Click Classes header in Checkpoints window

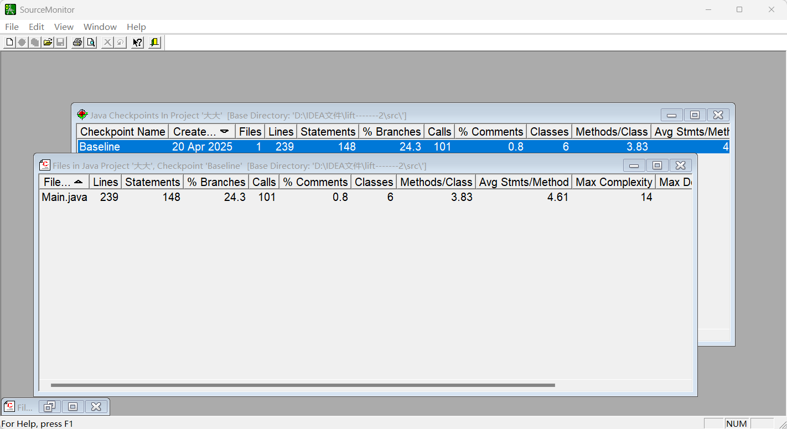[550, 132]
